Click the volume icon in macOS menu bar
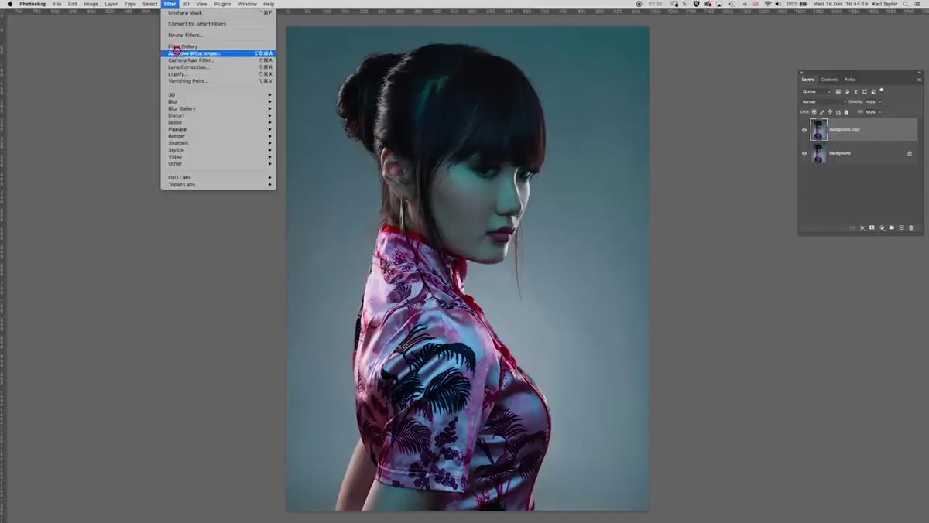The width and height of the screenshot is (929, 523). pos(779,4)
